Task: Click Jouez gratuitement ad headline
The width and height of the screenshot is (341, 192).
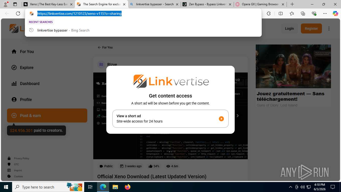Action: 291,96
